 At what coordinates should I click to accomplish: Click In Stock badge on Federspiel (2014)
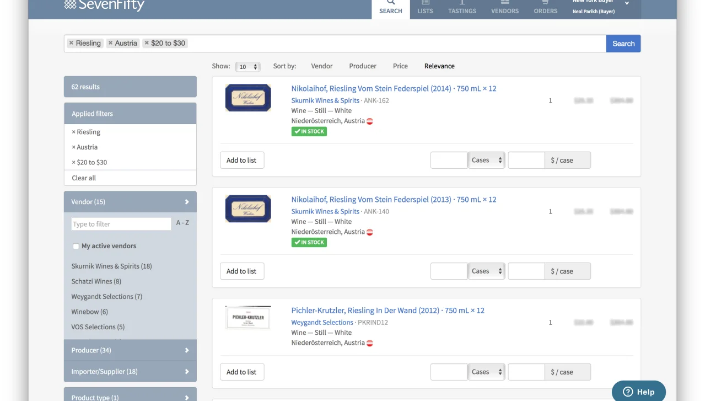(309, 132)
